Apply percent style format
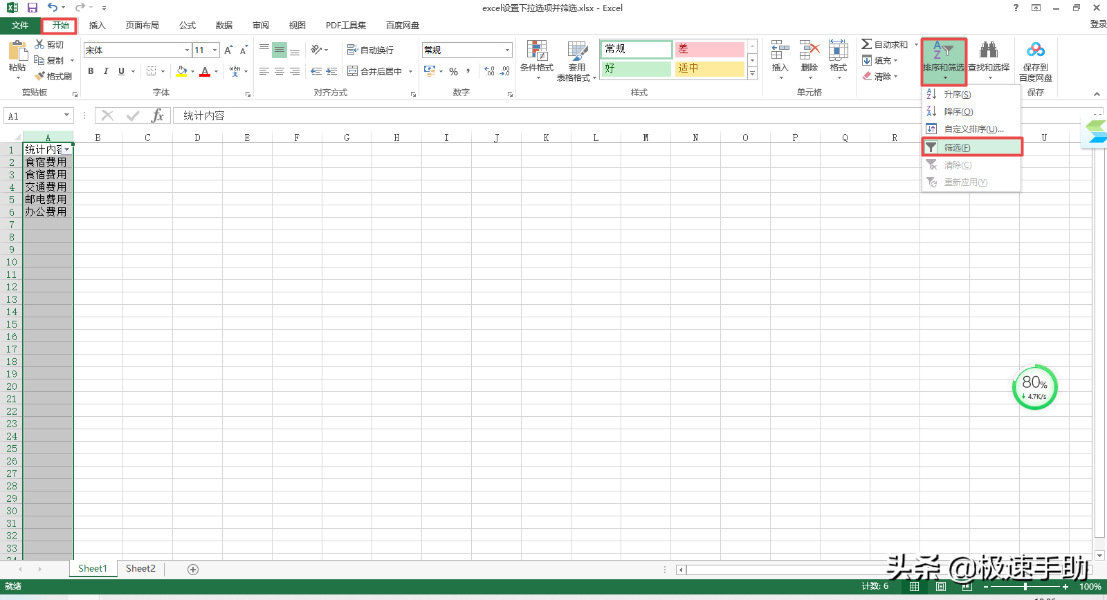The height and width of the screenshot is (600, 1107). (x=454, y=71)
